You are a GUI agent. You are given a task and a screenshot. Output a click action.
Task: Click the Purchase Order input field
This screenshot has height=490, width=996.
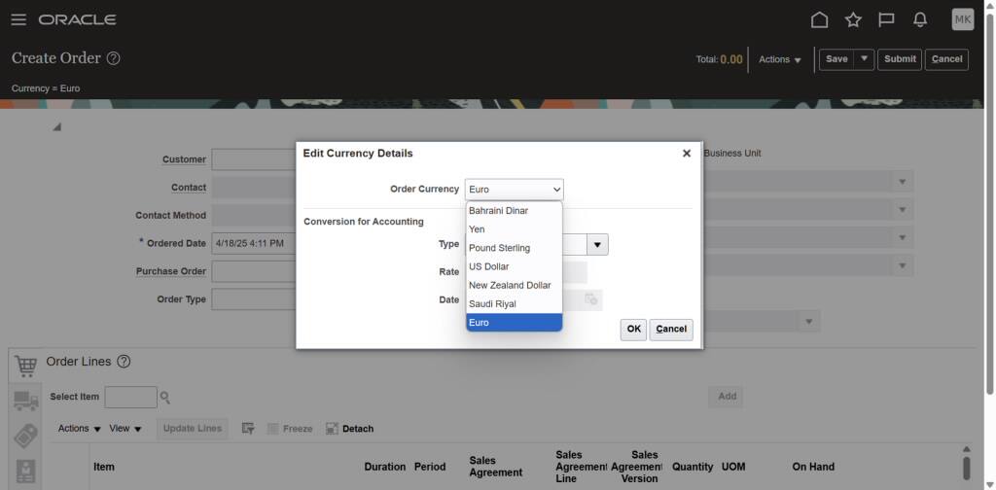pos(254,271)
